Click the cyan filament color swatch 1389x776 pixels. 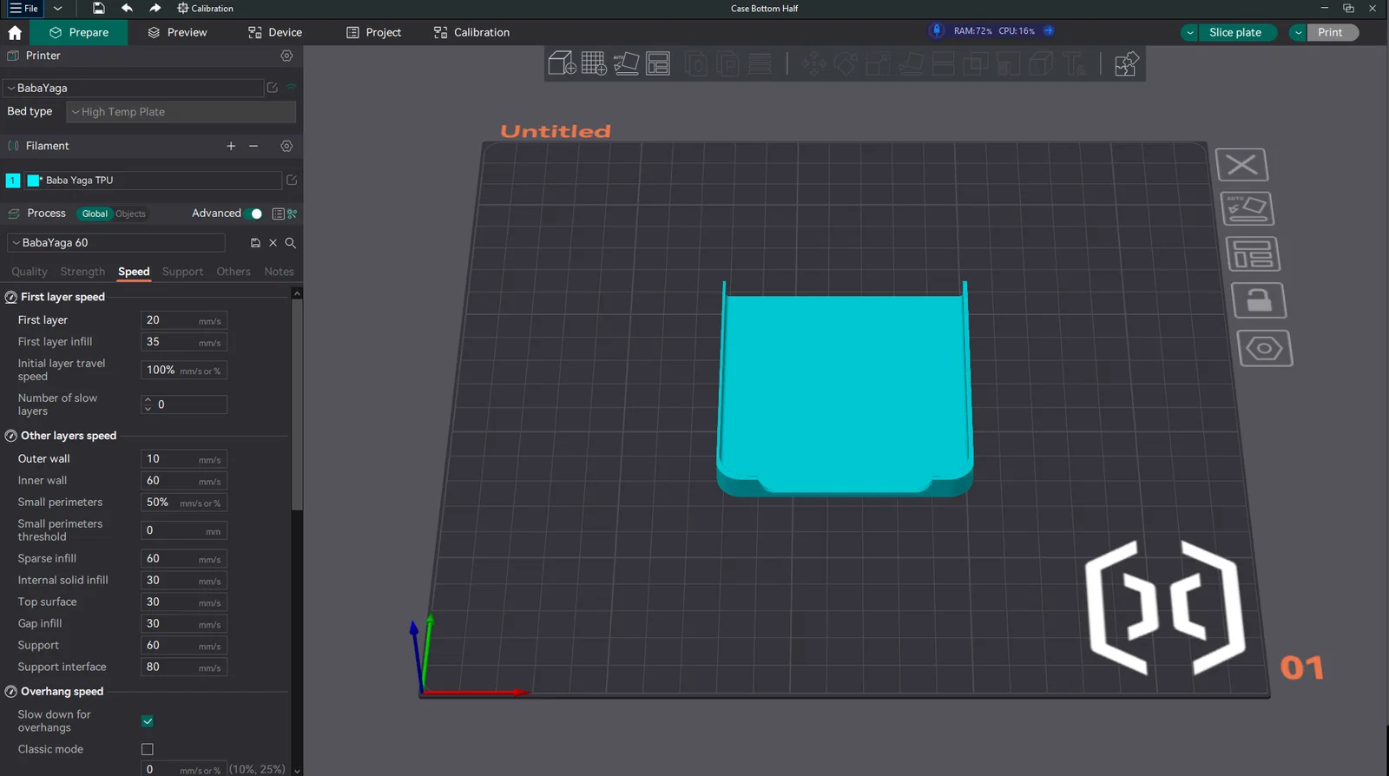tap(34, 181)
